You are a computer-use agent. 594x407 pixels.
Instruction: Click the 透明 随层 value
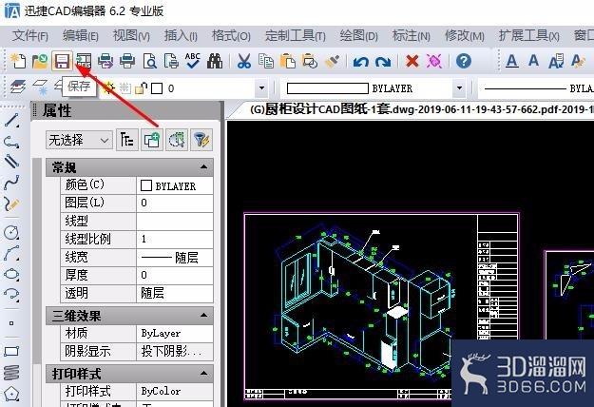(175, 293)
